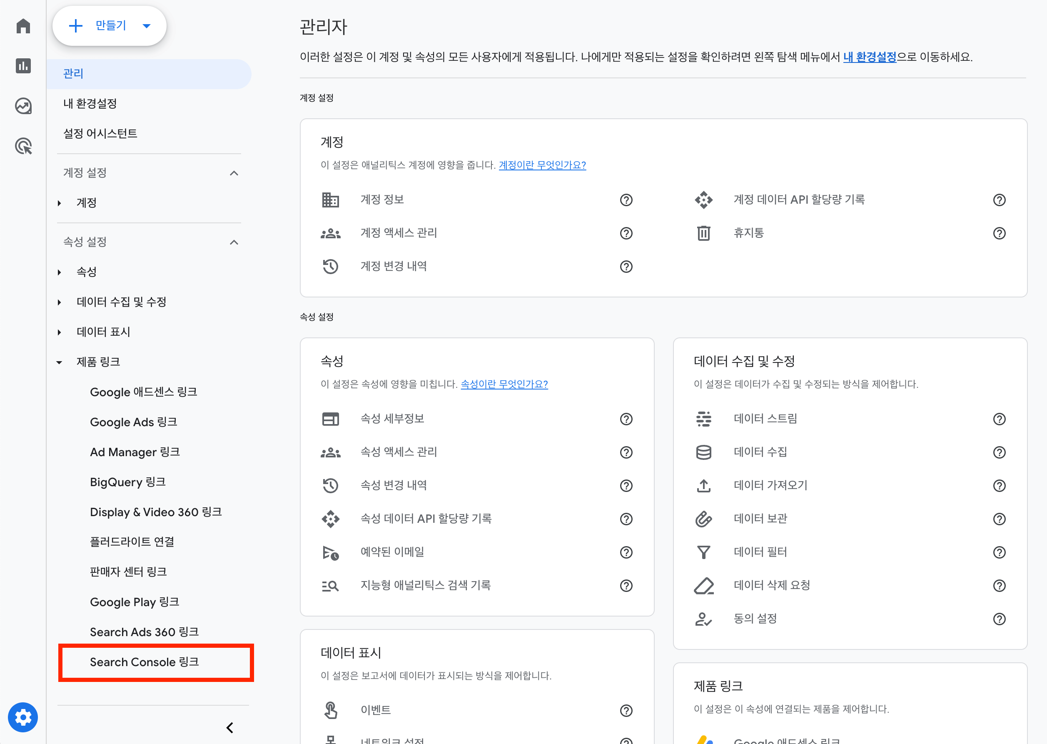Open Display & Video 360 링크

tap(156, 512)
